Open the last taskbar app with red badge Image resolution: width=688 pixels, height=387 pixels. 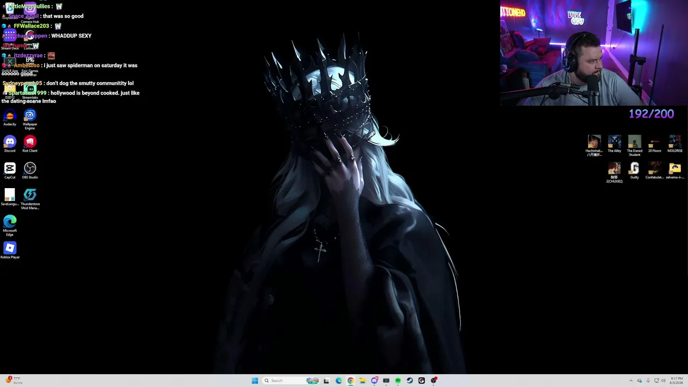click(x=434, y=381)
